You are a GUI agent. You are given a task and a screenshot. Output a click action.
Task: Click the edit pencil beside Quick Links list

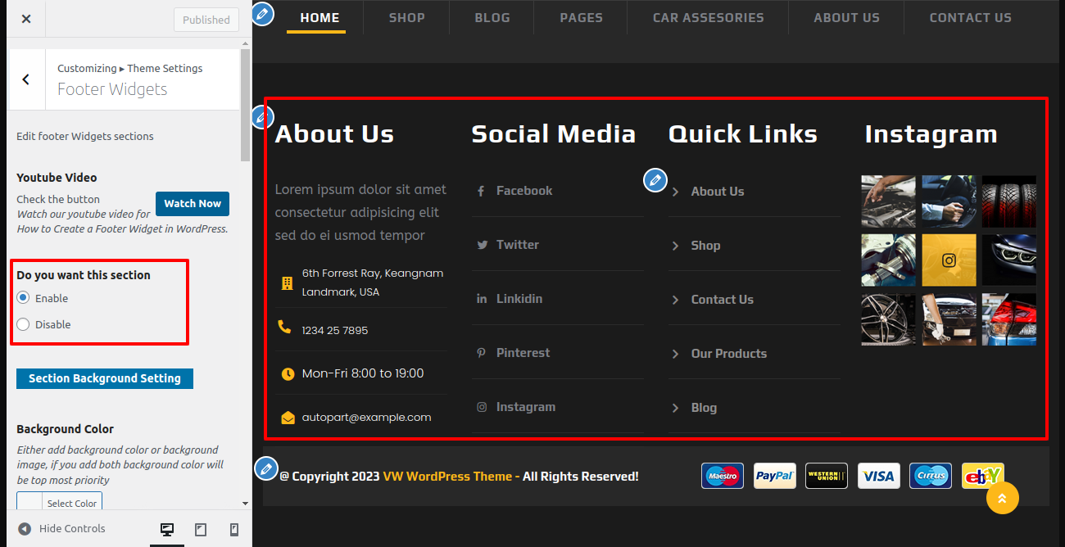point(655,180)
